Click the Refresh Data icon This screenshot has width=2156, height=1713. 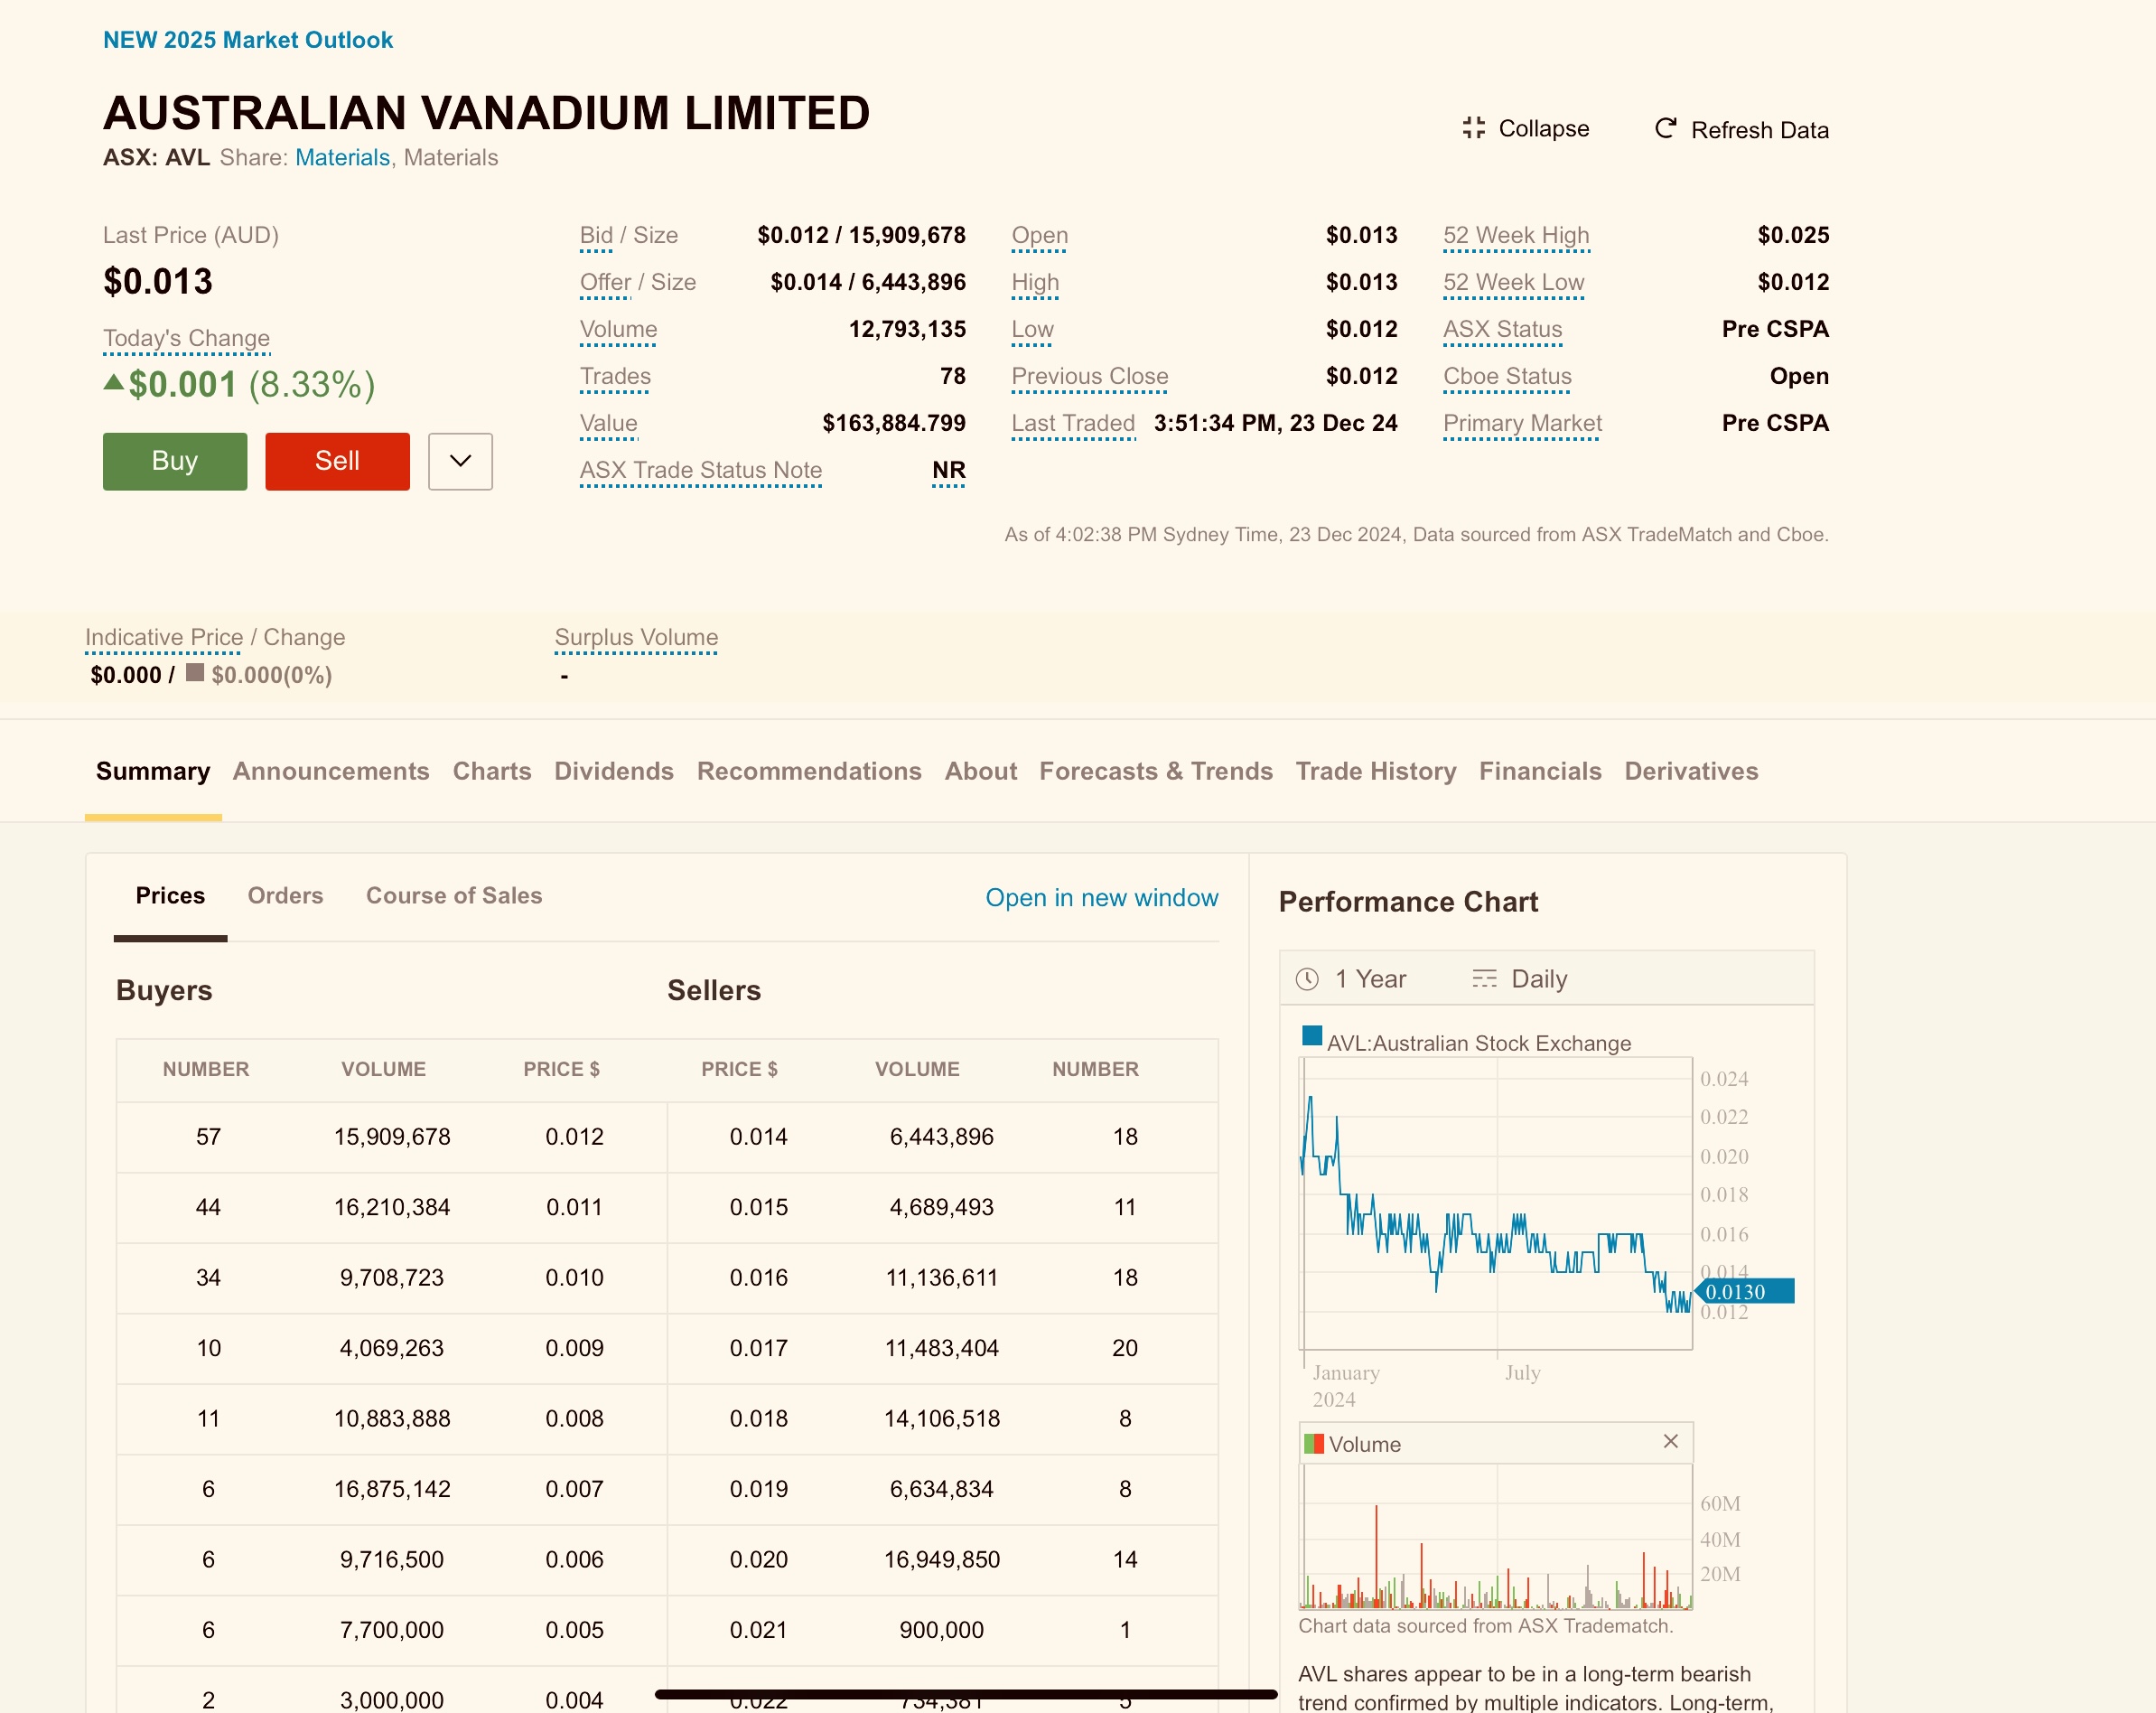(1665, 128)
